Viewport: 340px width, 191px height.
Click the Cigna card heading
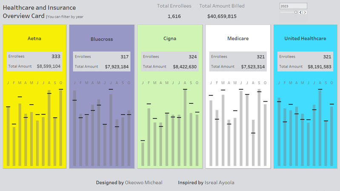click(x=170, y=38)
